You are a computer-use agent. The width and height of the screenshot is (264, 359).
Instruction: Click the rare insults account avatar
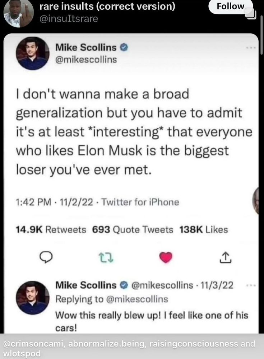pyautogui.click(x=17, y=13)
